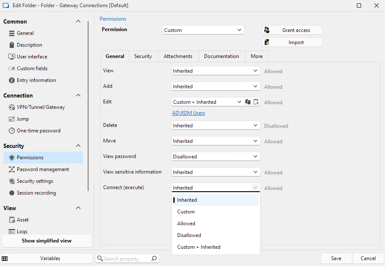This screenshot has height=266, width=385.
Task: Click the paste icon beside Edit dropdown
Action: [x=256, y=102]
